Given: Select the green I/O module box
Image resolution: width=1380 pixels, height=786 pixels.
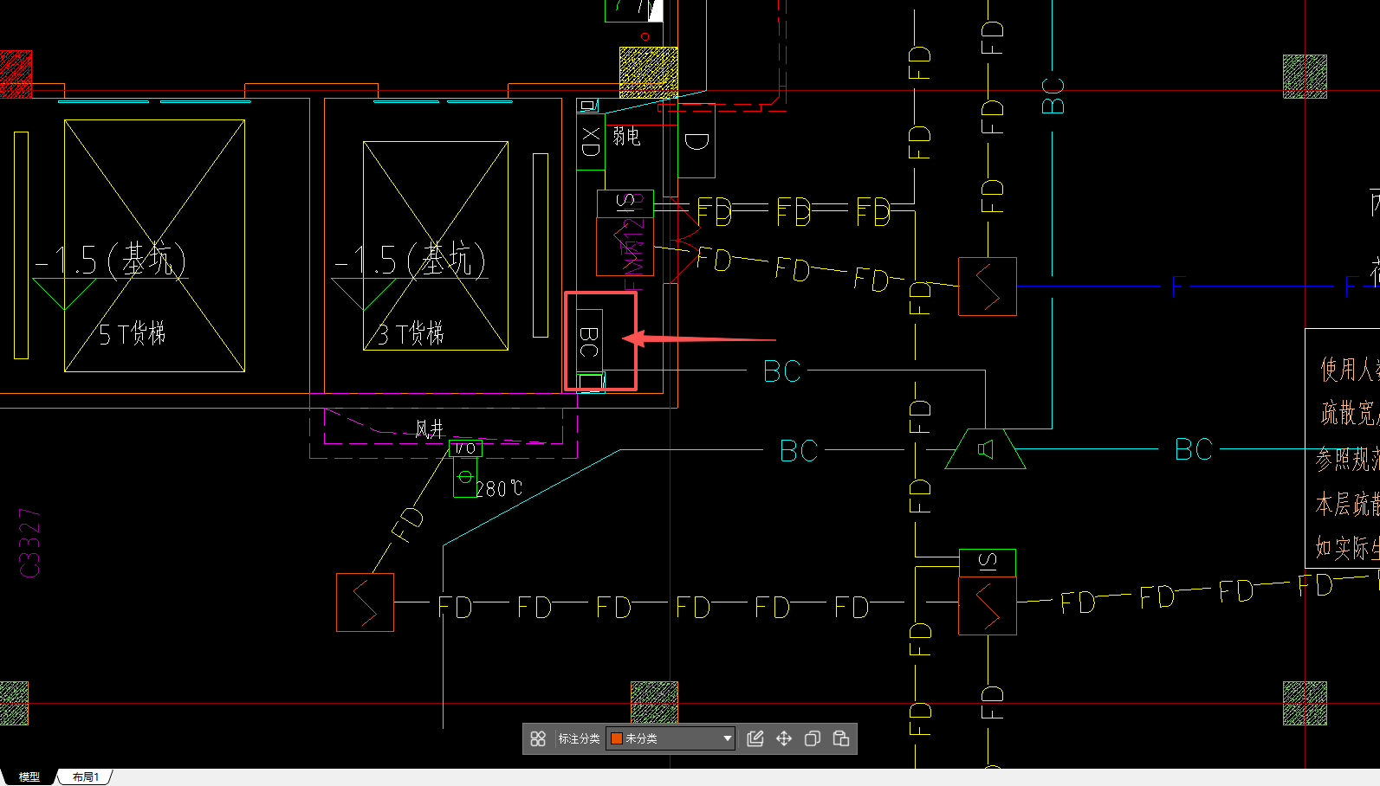Looking at the screenshot, I should (x=465, y=448).
